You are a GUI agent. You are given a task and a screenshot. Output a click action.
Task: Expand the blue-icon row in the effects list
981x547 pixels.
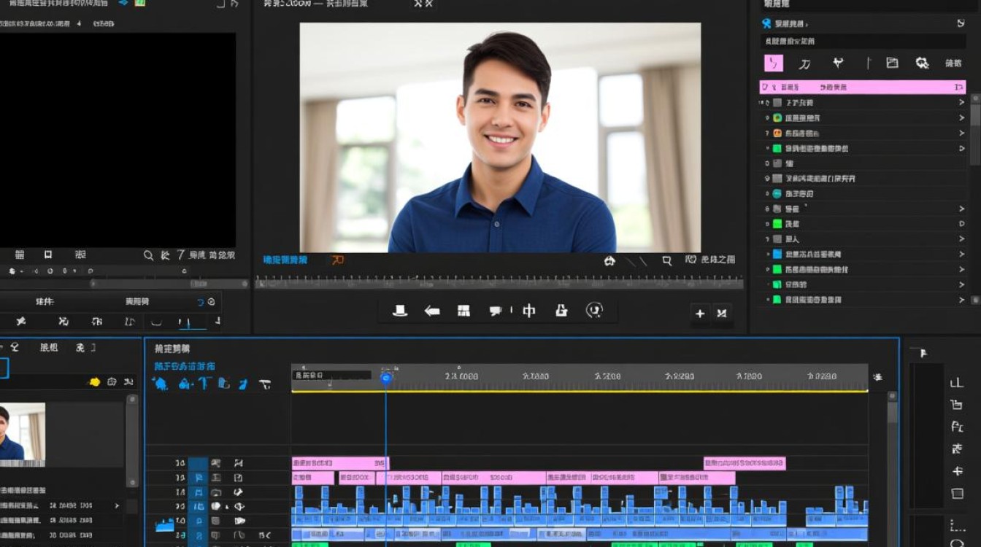click(x=961, y=255)
